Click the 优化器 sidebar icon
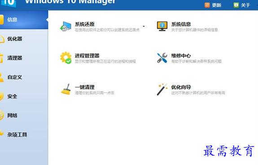This screenshot has height=165, width=258. pos(2,39)
